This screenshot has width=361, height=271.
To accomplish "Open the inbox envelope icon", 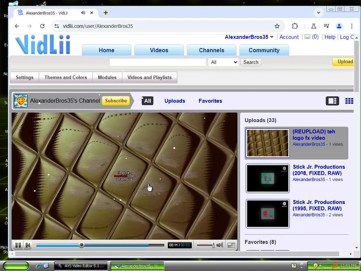I will click(307, 37).
